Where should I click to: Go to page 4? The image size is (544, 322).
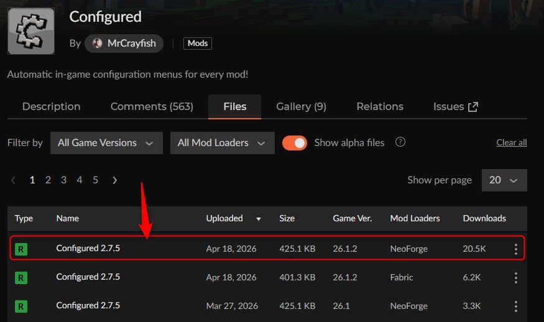pyautogui.click(x=80, y=180)
